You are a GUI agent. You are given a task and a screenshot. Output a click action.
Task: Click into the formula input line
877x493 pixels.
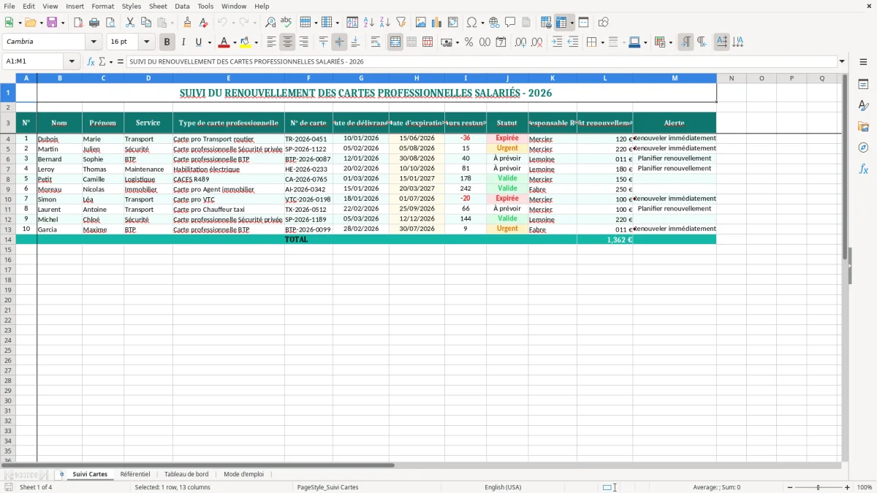(x=481, y=61)
